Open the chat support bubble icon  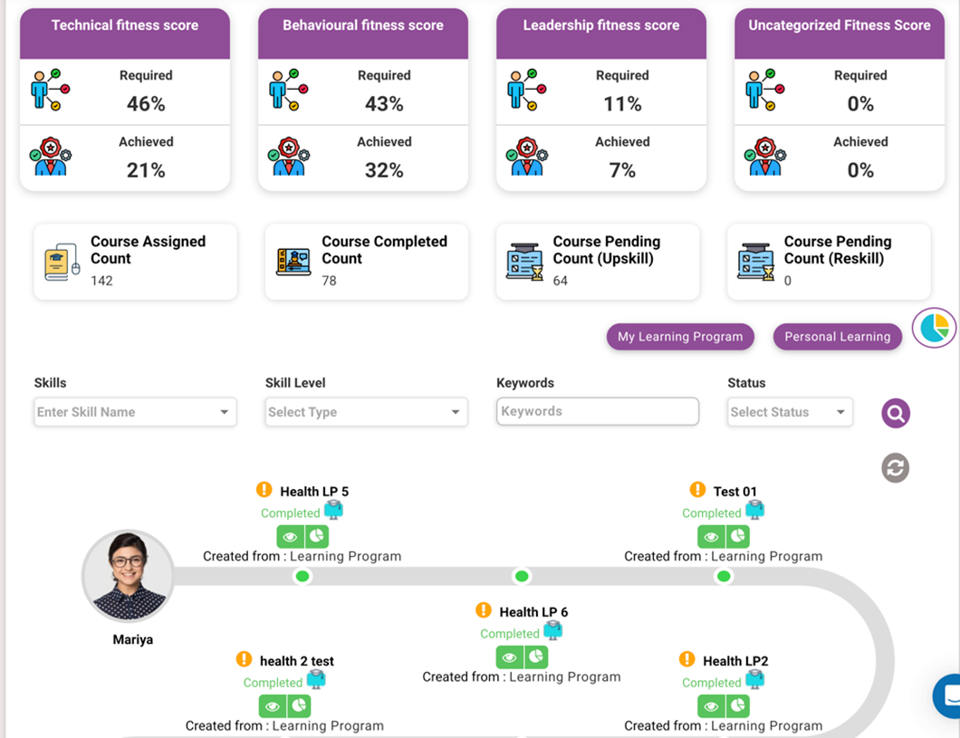[949, 695]
